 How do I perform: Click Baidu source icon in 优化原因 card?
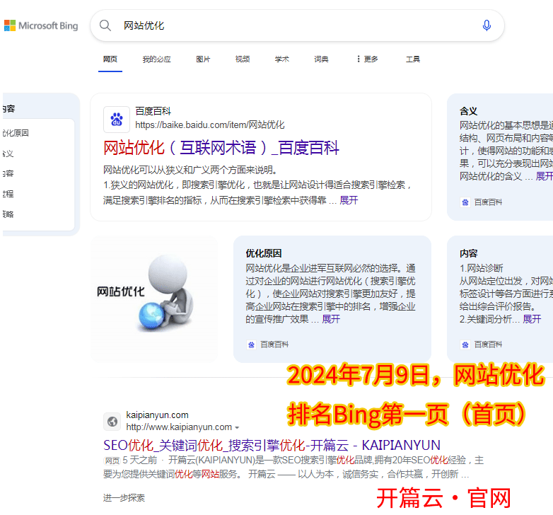[251, 345]
